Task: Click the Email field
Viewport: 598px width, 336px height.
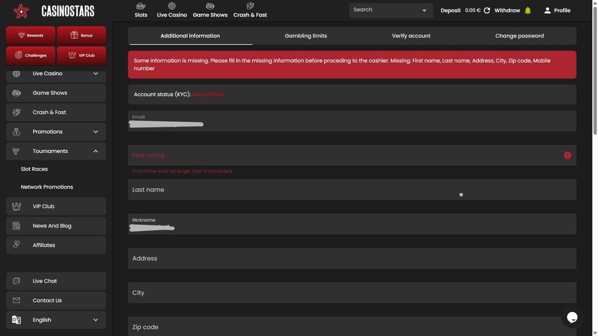Action: point(352,121)
